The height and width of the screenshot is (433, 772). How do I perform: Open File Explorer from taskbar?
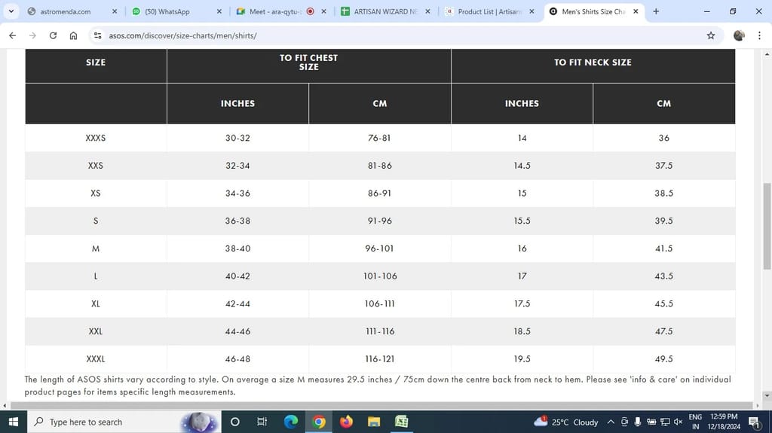click(x=374, y=422)
